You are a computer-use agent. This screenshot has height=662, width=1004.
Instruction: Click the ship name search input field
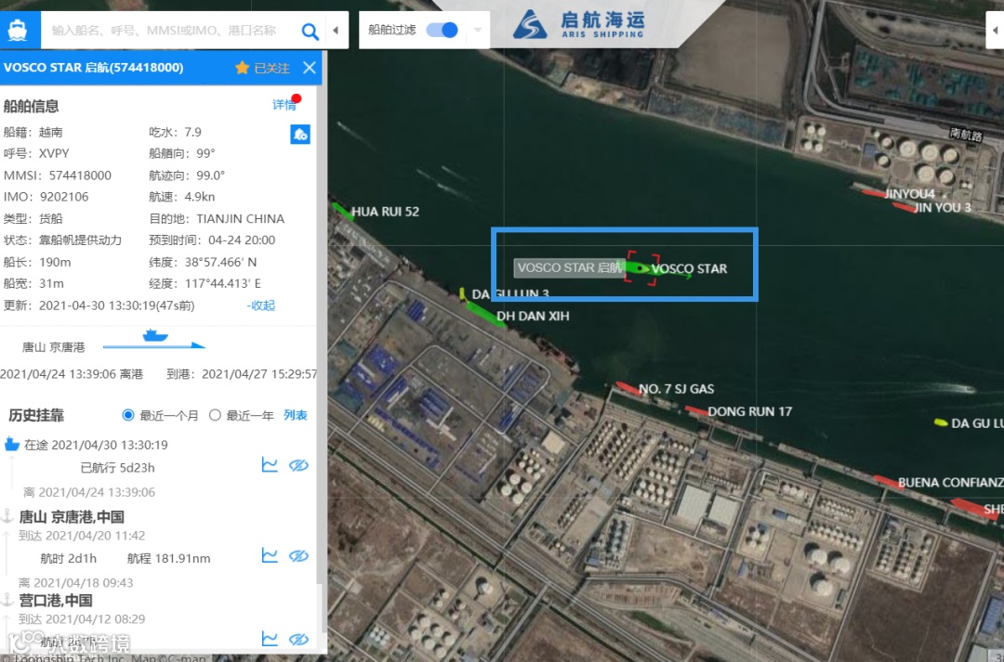click(164, 30)
